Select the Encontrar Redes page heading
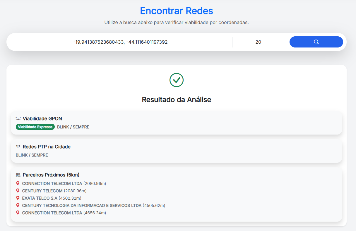 (x=177, y=11)
